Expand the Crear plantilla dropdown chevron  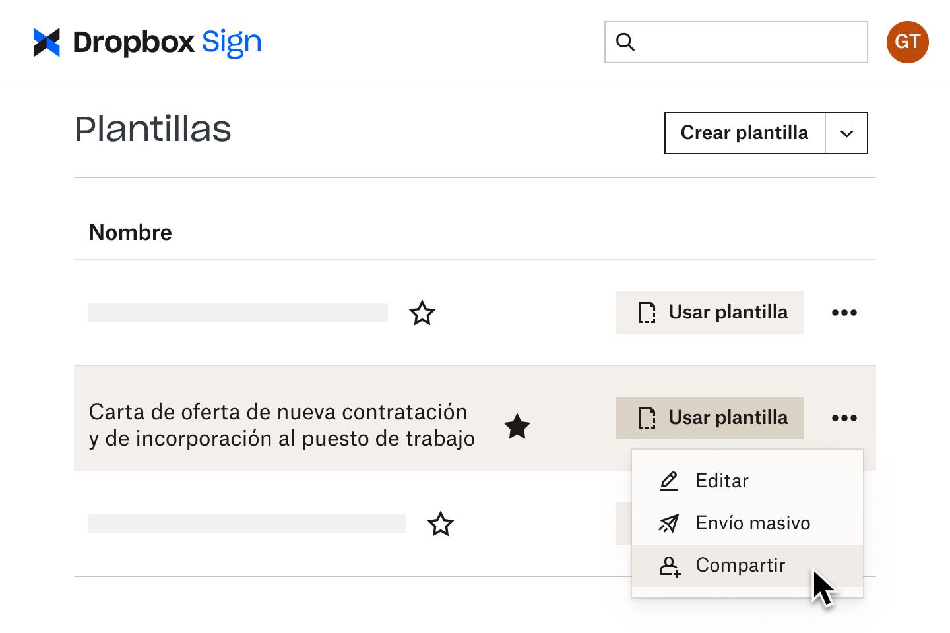(846, 133)
